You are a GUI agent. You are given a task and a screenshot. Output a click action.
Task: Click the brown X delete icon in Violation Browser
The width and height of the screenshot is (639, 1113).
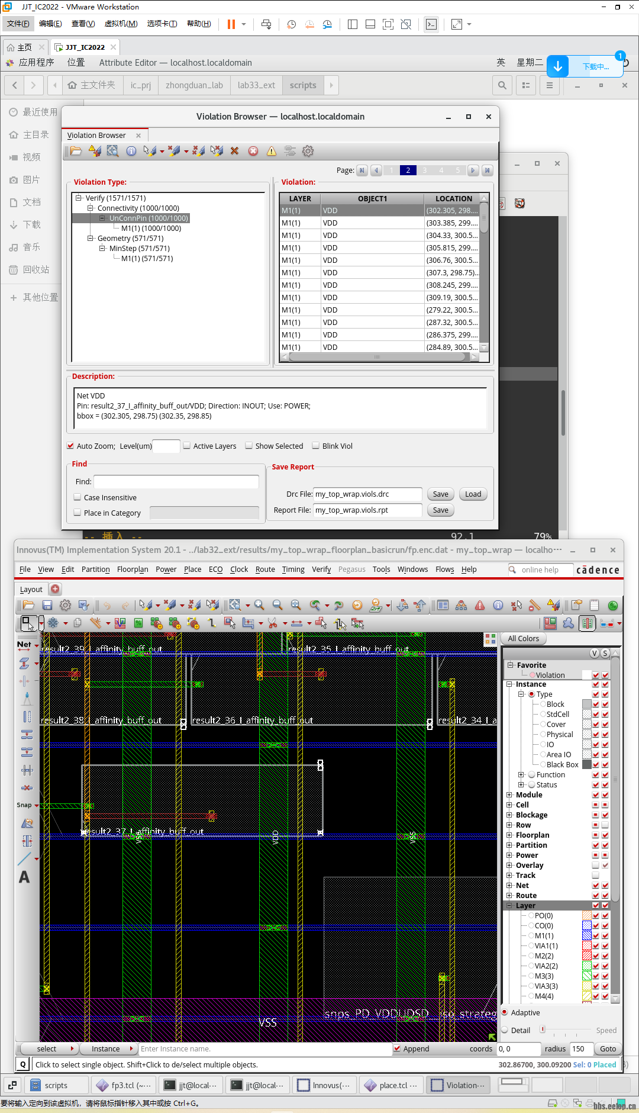coord(235,151)
